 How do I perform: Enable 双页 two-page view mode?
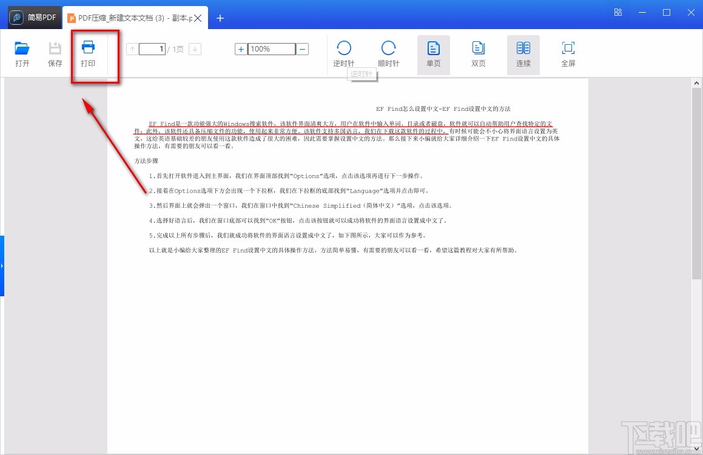478,53
